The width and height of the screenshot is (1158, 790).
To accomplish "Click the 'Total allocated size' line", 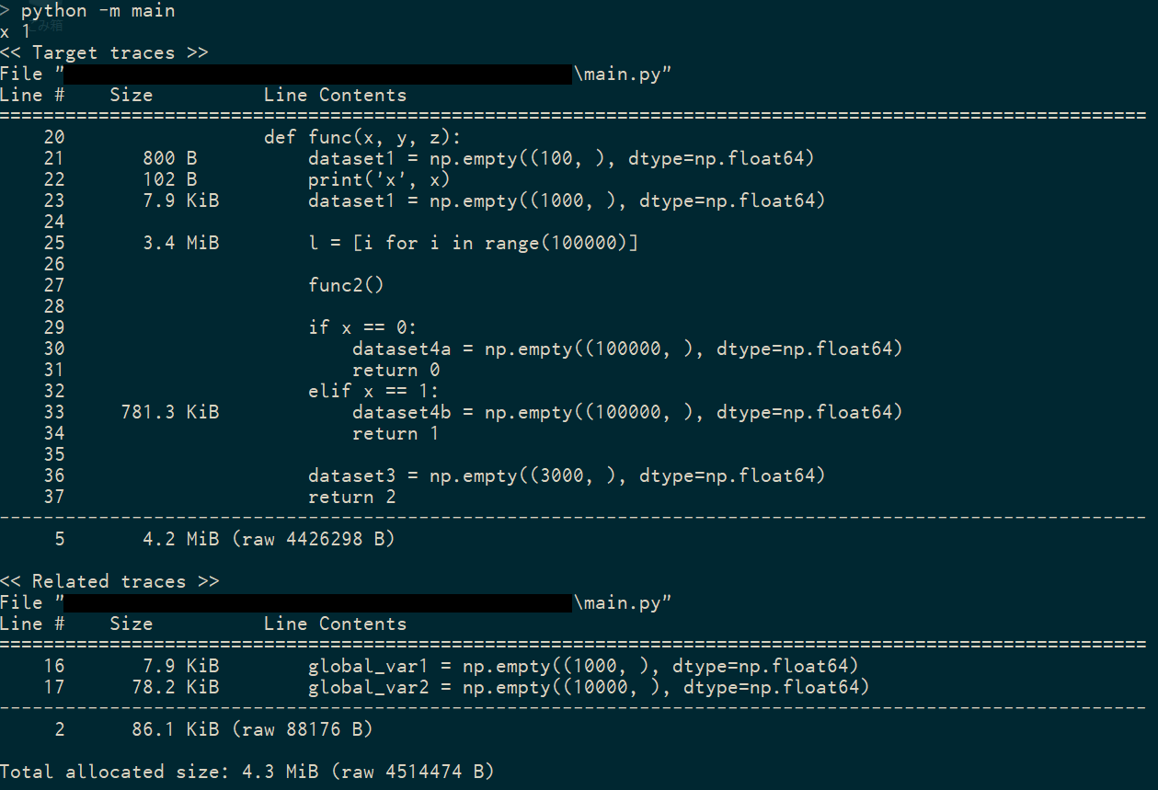I will coord(247,772).
